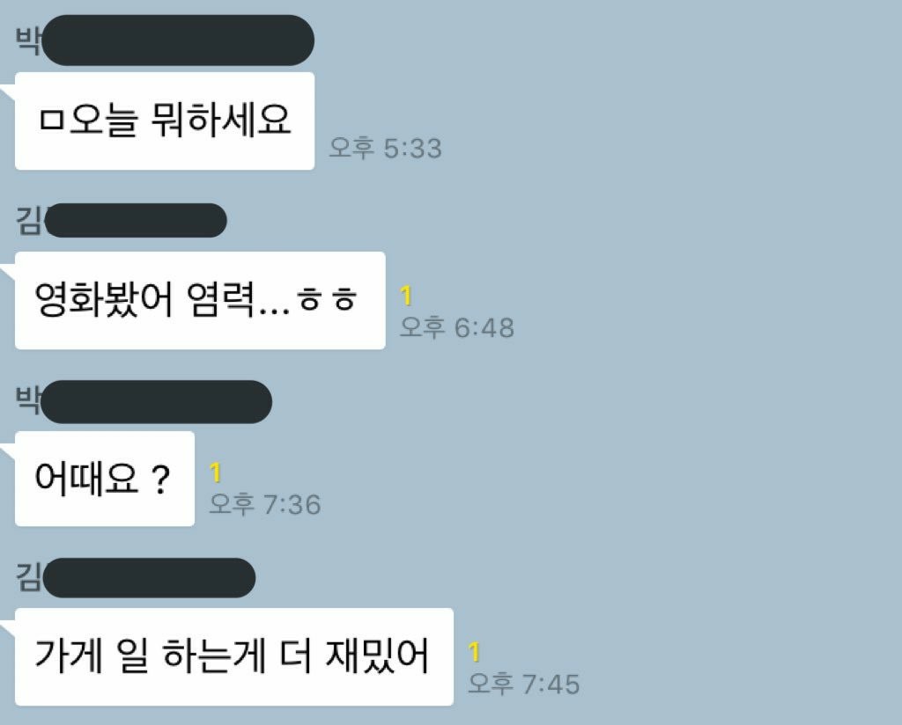Screen dimensions: 902x725
Task: Click the timestamp 오후 6:48
Action: click(x=457, y=327)
